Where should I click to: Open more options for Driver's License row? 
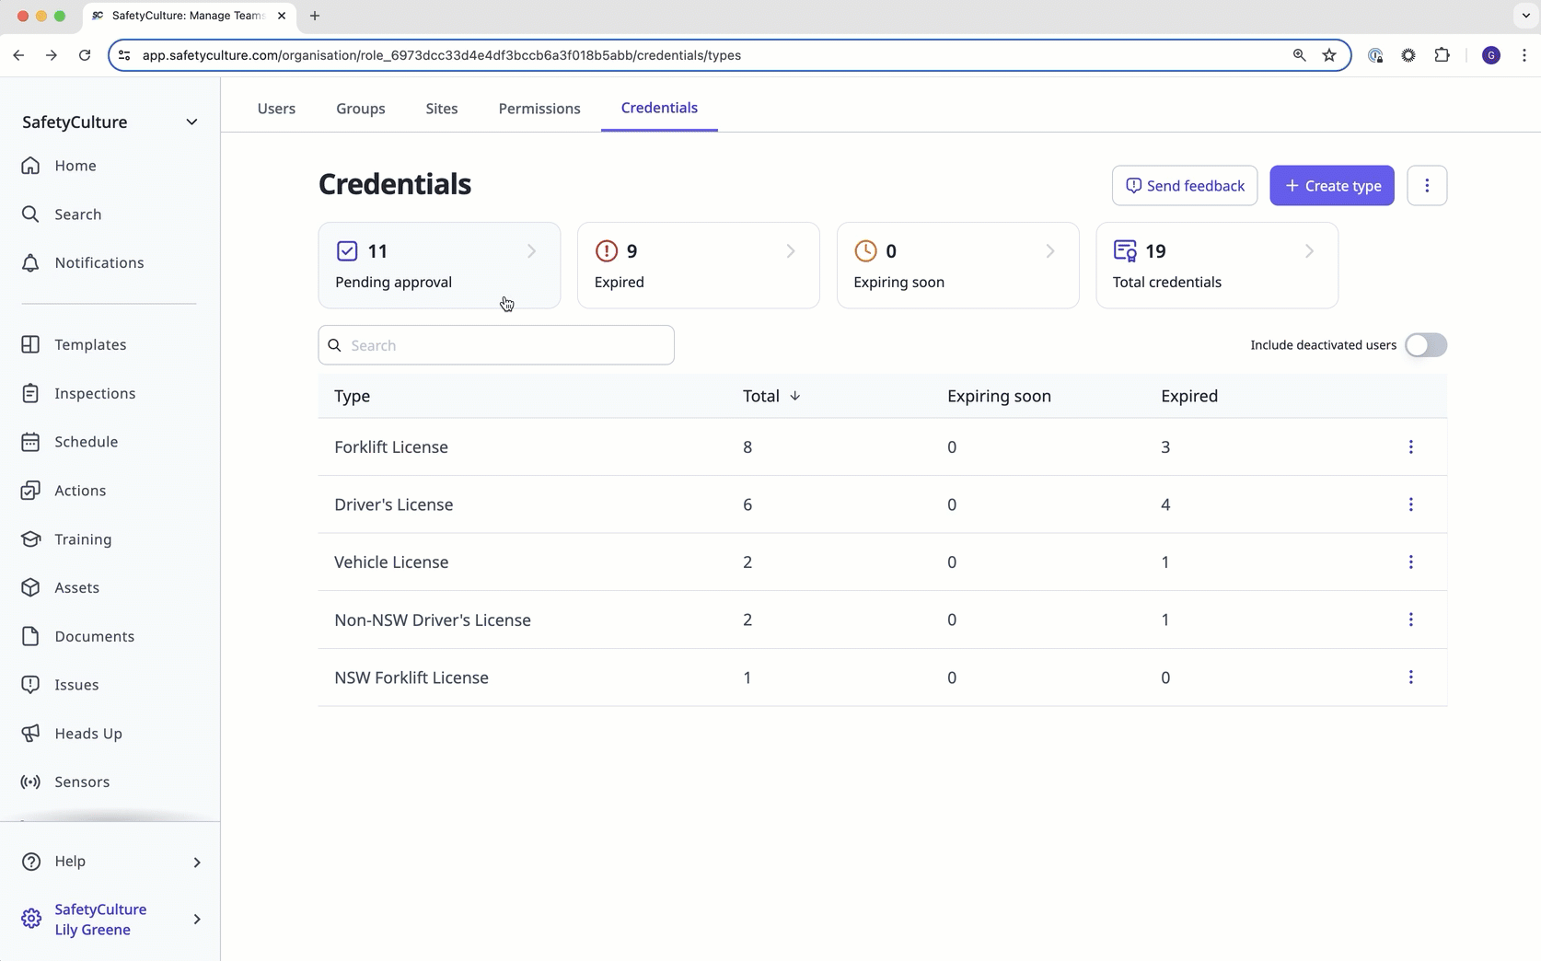pos(1410,504)
